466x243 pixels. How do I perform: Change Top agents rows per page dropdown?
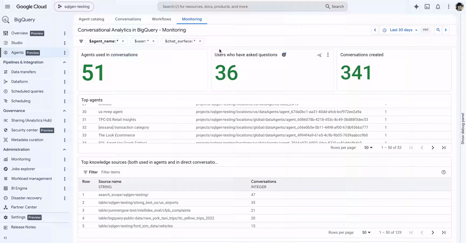pyautogui.click(x=368, y=148)
